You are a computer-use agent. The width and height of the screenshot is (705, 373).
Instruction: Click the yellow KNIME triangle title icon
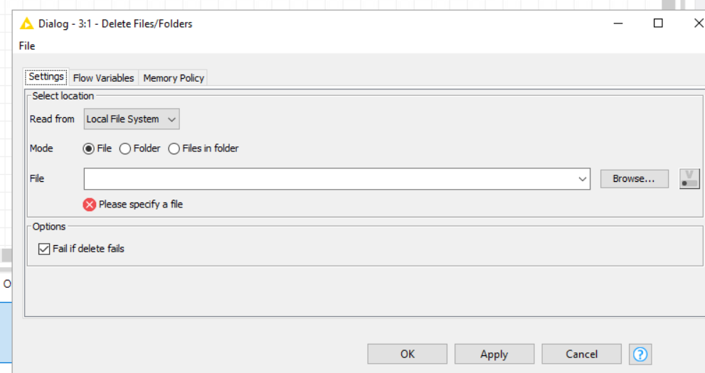pyautogui.click(x=26, y=23)
